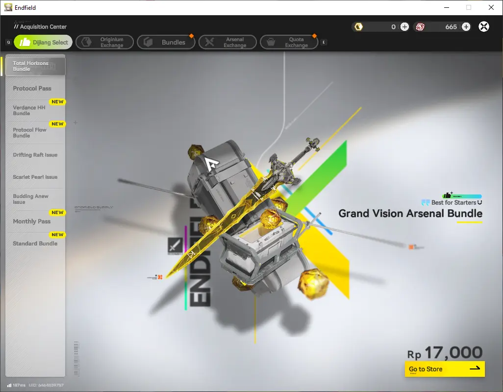The width and height of the screenshot is (503, 392).
Task: Click the Best for Starters tag
Action: tap(452, 202)
